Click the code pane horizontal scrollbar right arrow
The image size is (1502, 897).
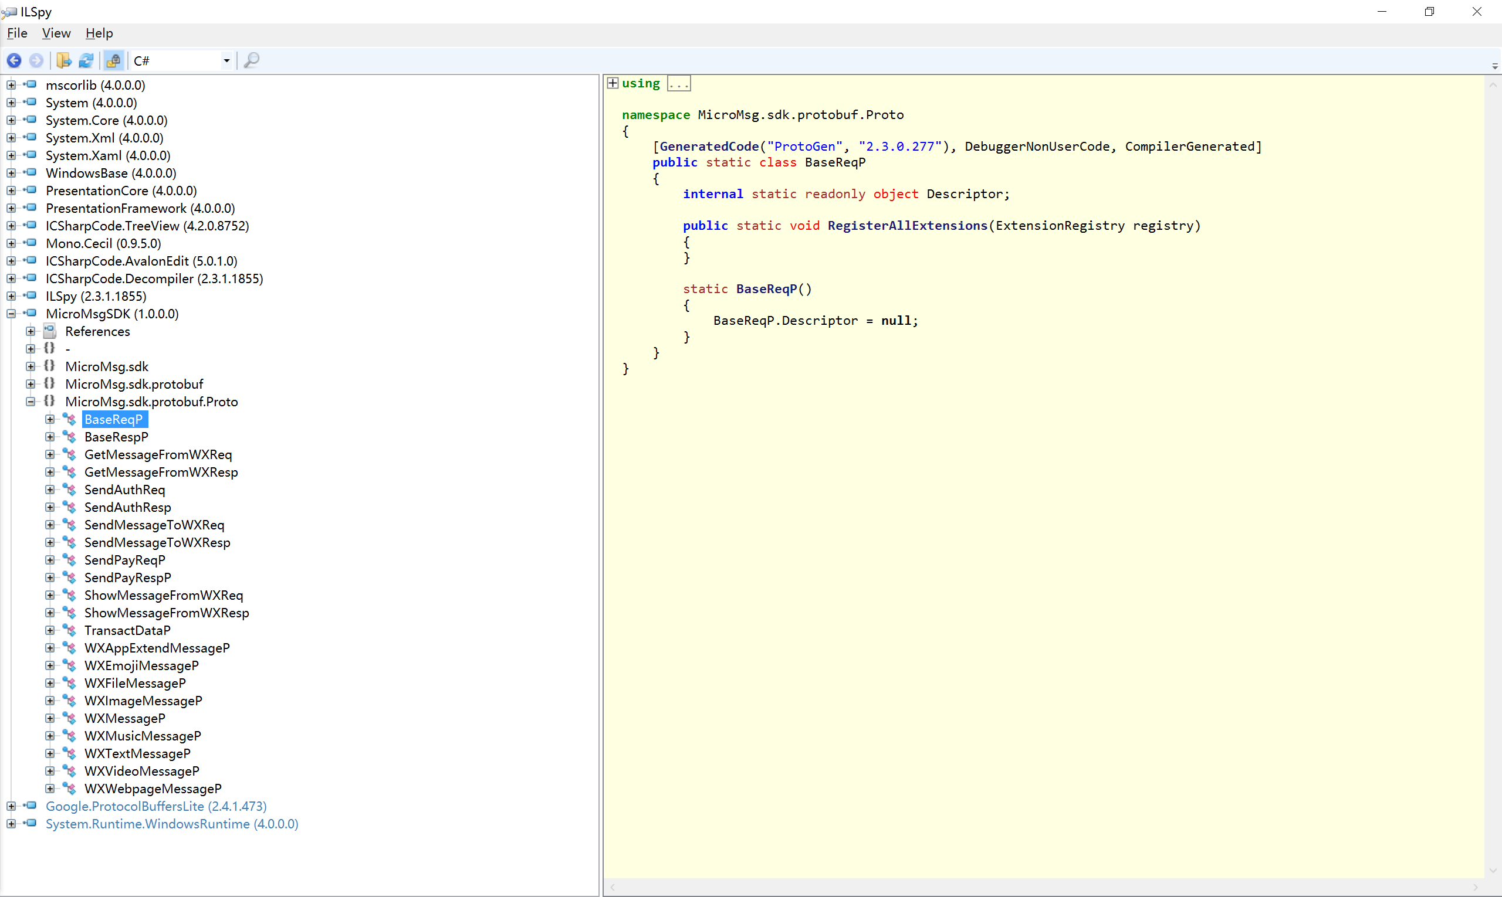pos(1476,888)
